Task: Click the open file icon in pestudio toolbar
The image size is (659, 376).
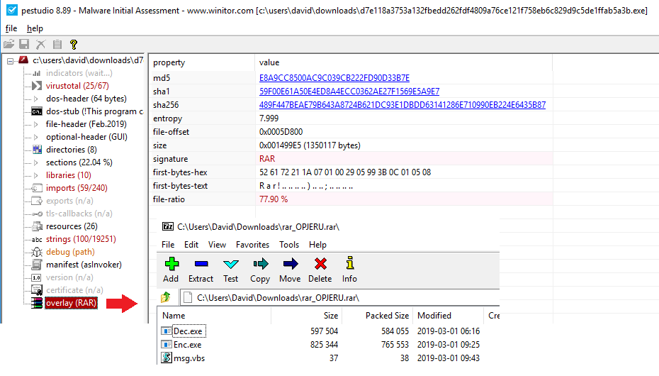Action: click(x=9, y=45)
